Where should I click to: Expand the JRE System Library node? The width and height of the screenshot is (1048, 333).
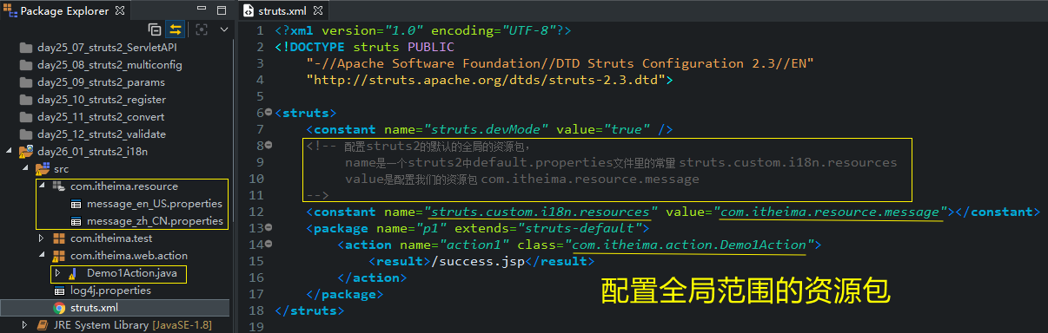click(25, 325)
